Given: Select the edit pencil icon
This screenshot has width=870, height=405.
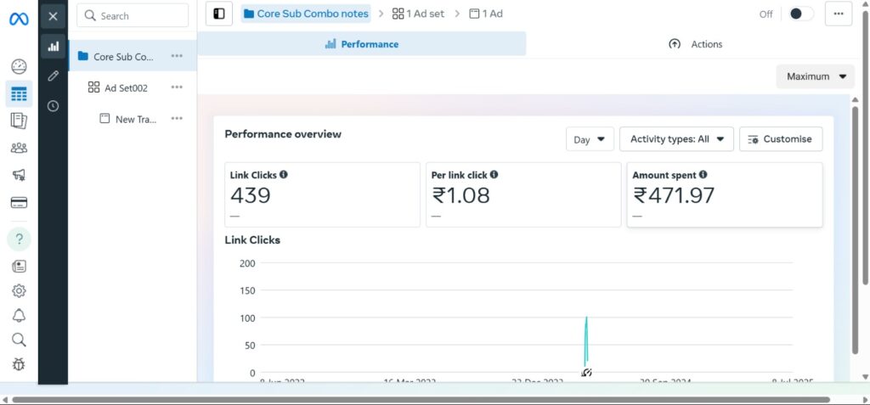Looking at the screenshot, I should (x=53, y=76).
